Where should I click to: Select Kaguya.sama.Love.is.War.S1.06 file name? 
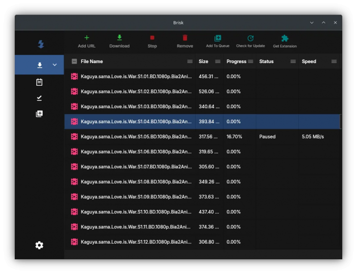click(x=136, y=152)
